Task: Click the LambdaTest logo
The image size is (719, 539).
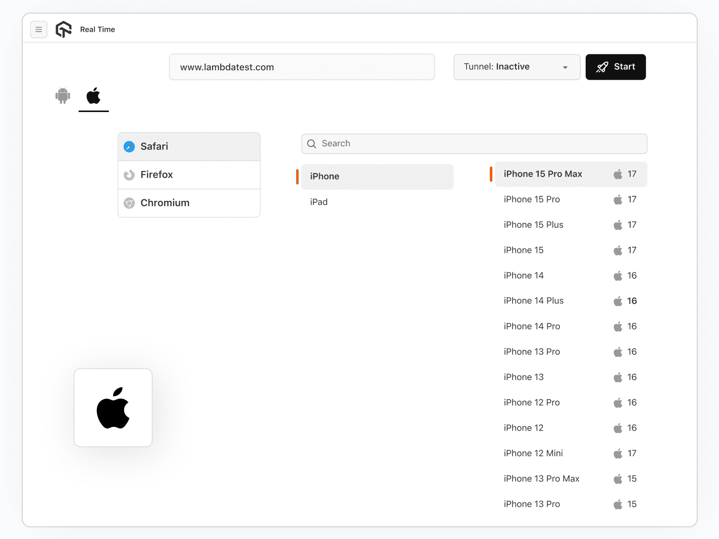Action: 64,29
